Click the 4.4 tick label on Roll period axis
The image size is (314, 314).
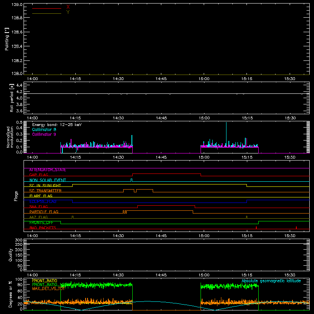click(x=19, y=85)
